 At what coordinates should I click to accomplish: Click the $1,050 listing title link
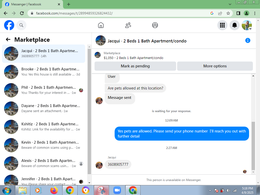133,58
